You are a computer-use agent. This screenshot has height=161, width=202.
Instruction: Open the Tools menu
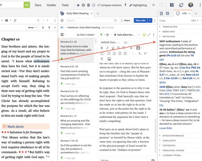pyautogui.click(x=65, y=5)
